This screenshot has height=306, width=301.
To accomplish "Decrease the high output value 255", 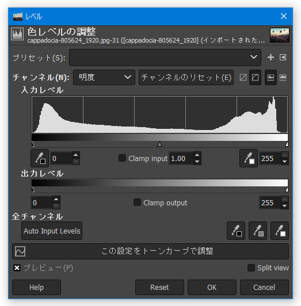I will tap(284, 206).
